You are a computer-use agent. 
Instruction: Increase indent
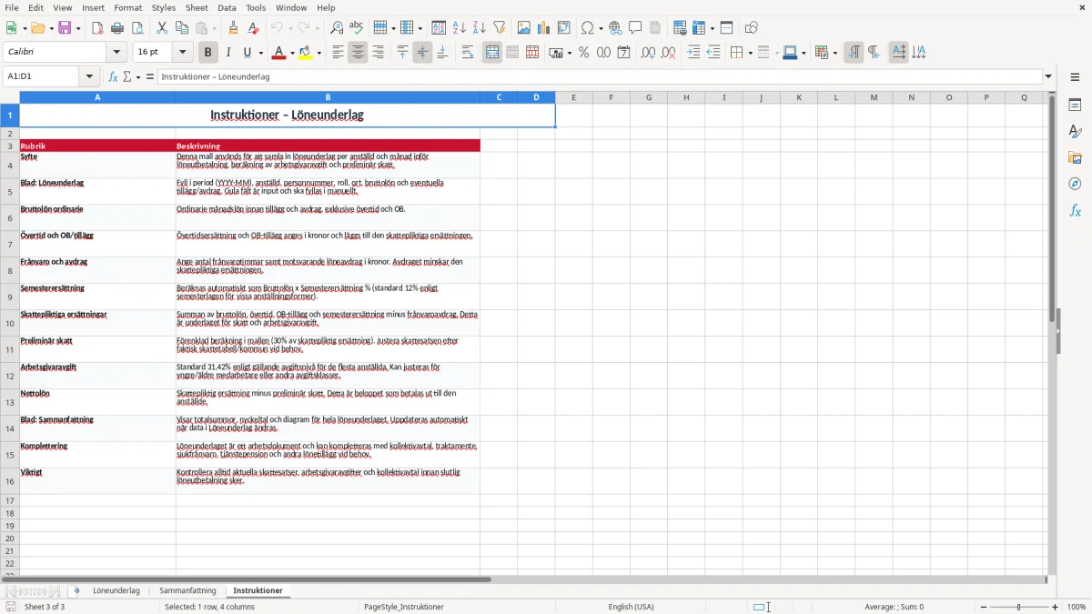tap(693, 53)
